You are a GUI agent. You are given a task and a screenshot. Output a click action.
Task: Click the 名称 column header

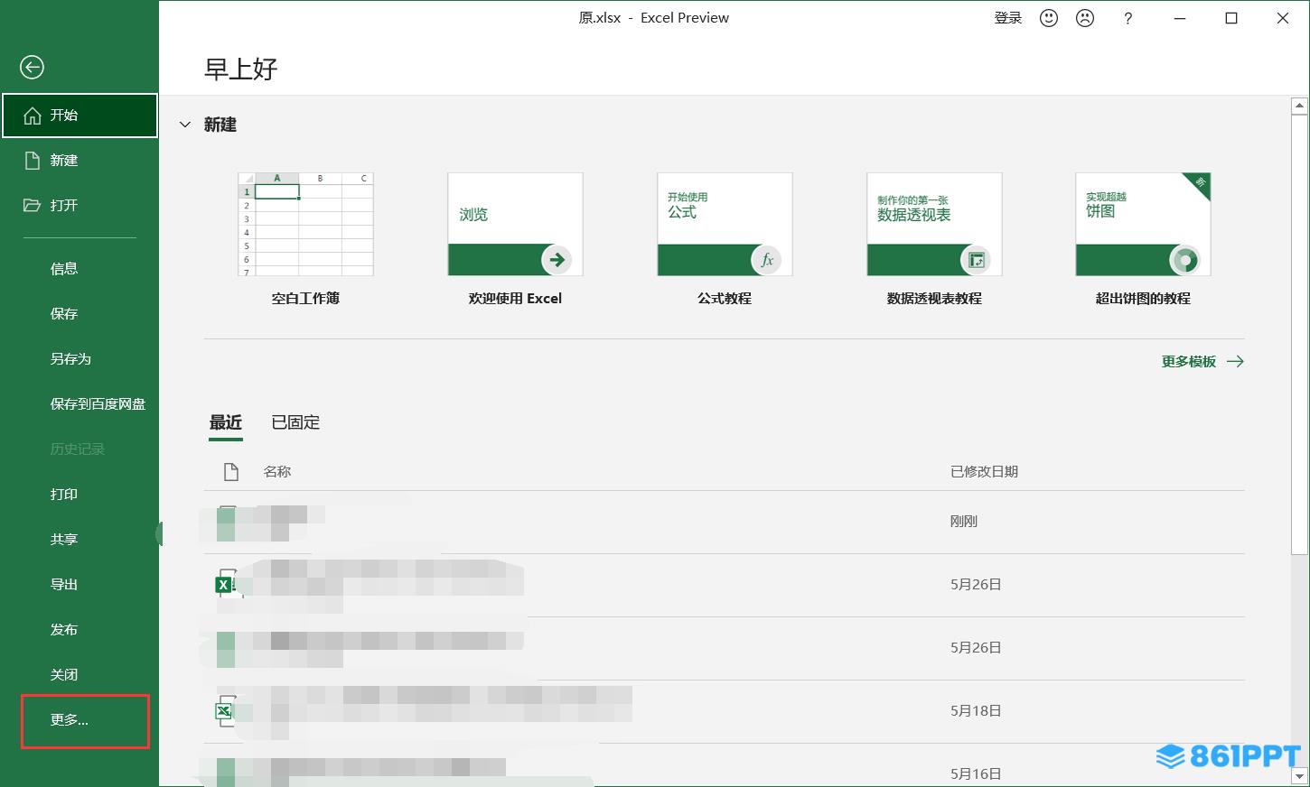coord(277,472)
